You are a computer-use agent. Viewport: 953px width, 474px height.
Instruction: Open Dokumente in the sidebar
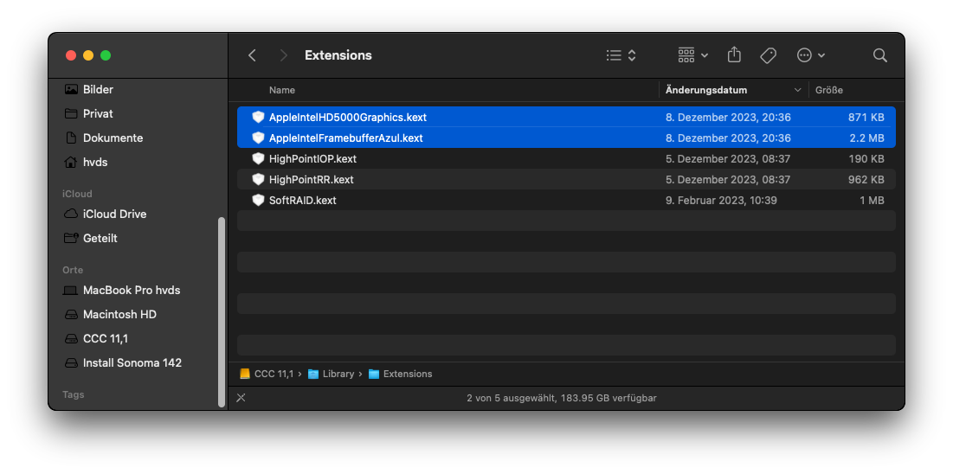pos(113,138)
